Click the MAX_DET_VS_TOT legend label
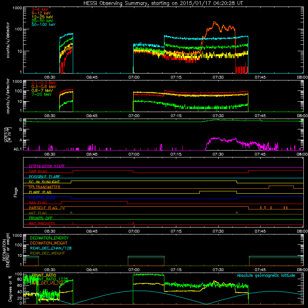 pos(48,283)
